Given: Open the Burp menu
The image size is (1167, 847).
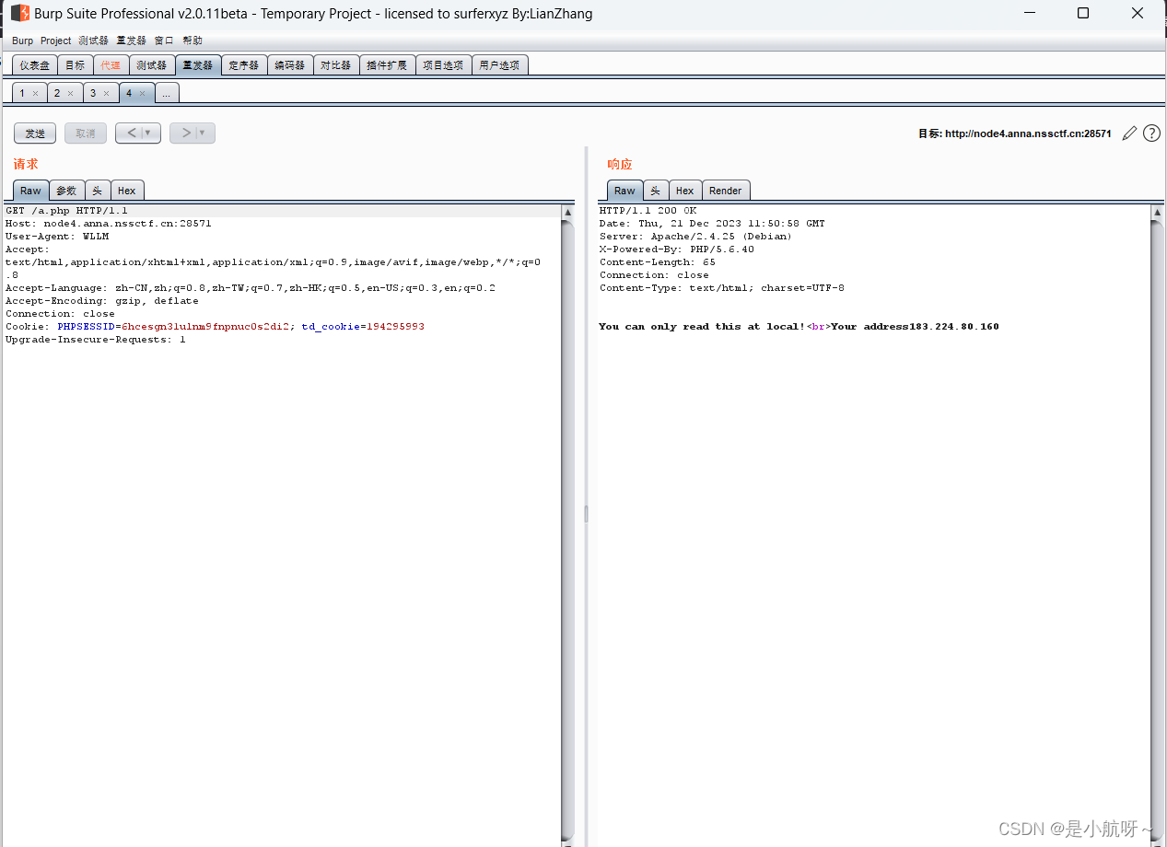Looking at the screenshot, I should pyautogui.click(x=22, y=41).
